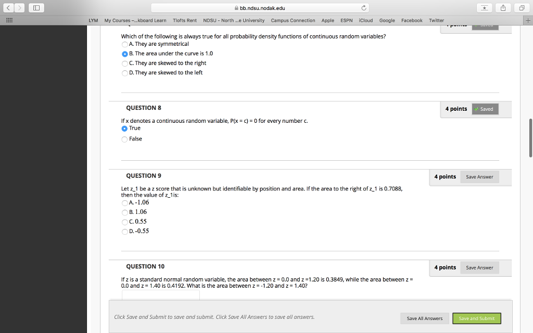Choose answer D. -0.55 for Question 9

point(124,231)
